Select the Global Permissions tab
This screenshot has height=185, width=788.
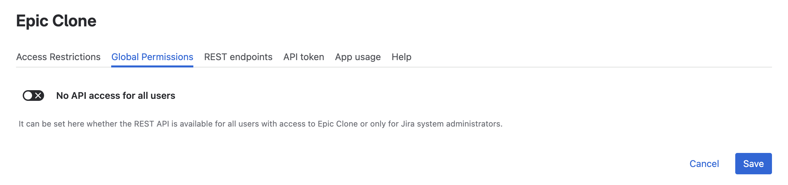[x=152, y=57]
